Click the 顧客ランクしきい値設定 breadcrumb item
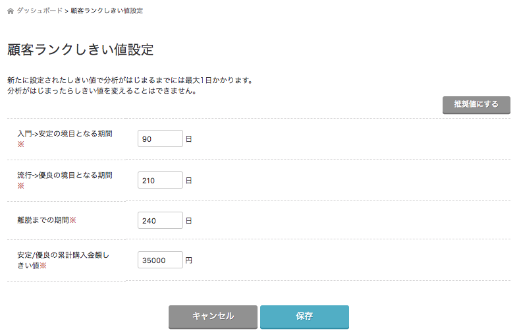Viewport: 521px width, 333px height. [107, 11]
